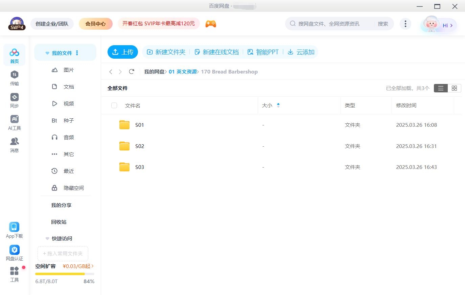Collapse the 快捷访问 section

(x=47, y=238)
